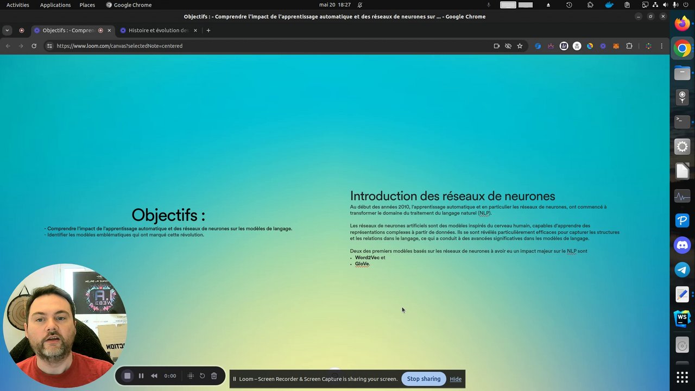Click the pinned recording-indicator tab
Viewport: 695px width, 391px height.
(22, 30)
